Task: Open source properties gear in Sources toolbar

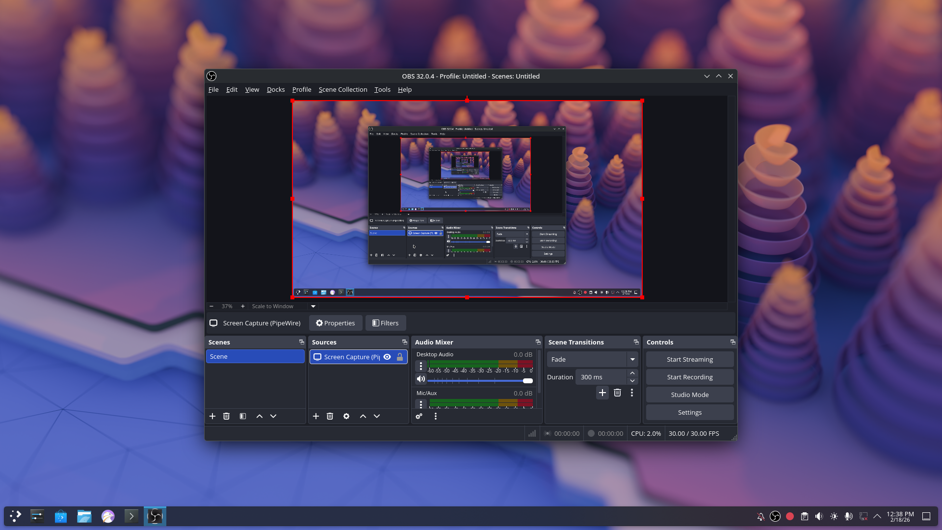Action: [x=346, y=416]
